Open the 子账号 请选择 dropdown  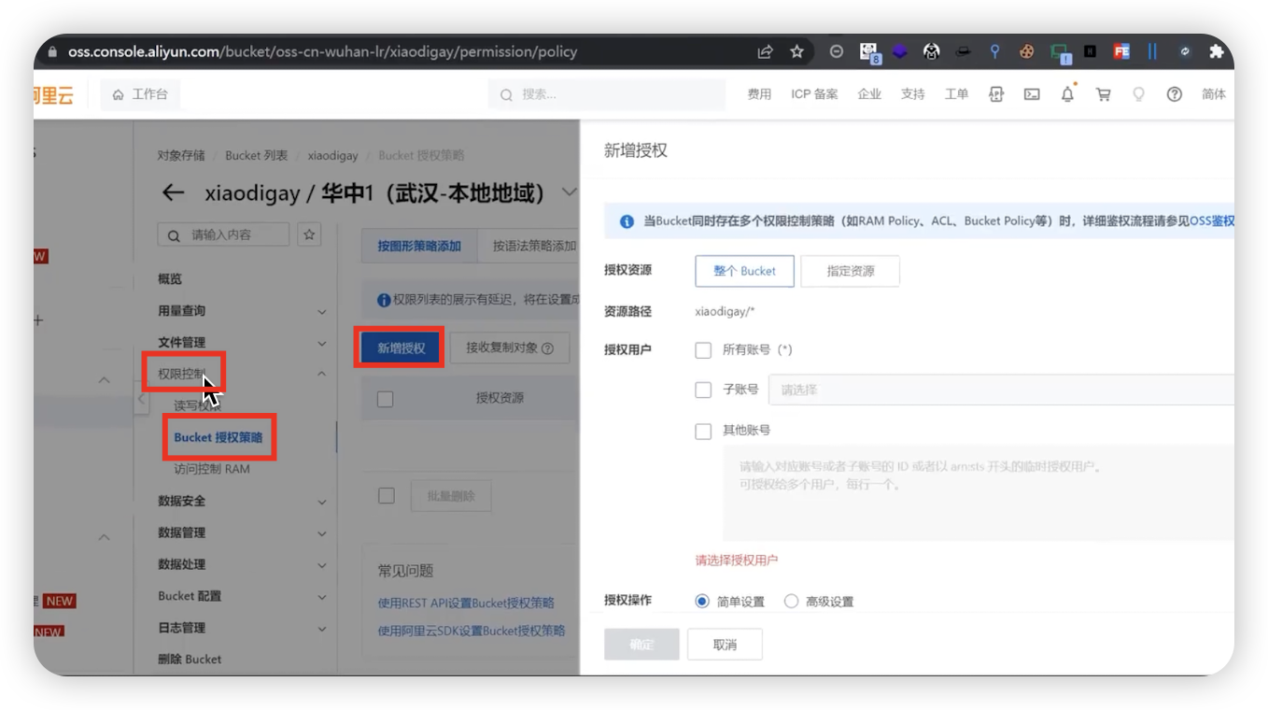click(1001, 390)
